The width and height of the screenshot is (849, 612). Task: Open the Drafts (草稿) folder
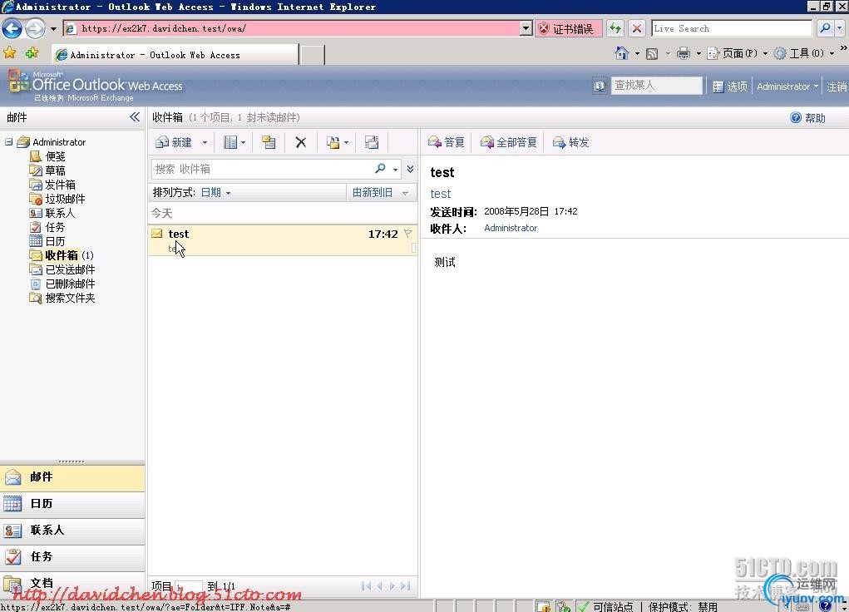pyautogui.click(x=47, y=170)
